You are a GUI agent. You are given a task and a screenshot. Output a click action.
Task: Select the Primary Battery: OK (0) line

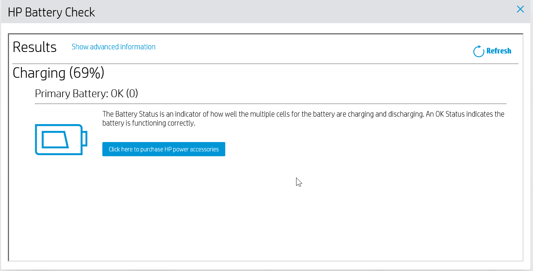[x=87, y=93]
